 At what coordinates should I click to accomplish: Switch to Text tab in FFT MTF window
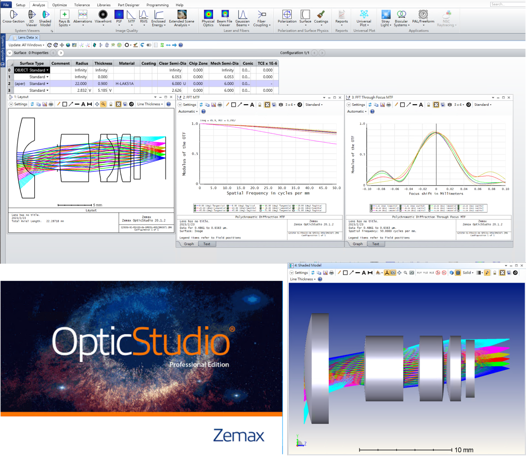pyautogui.click(x=207, y=244)
